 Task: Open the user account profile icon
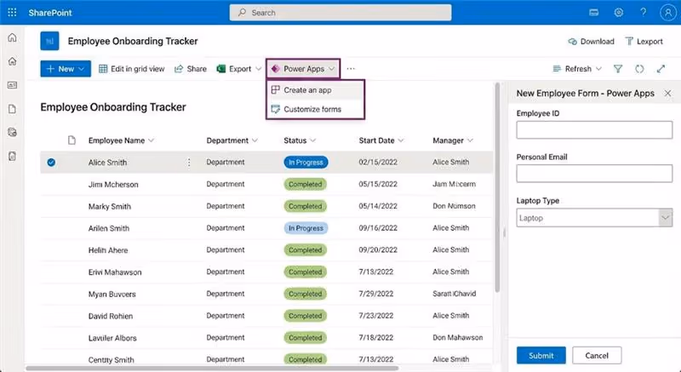pyautogui.click(x=667, y=13)
